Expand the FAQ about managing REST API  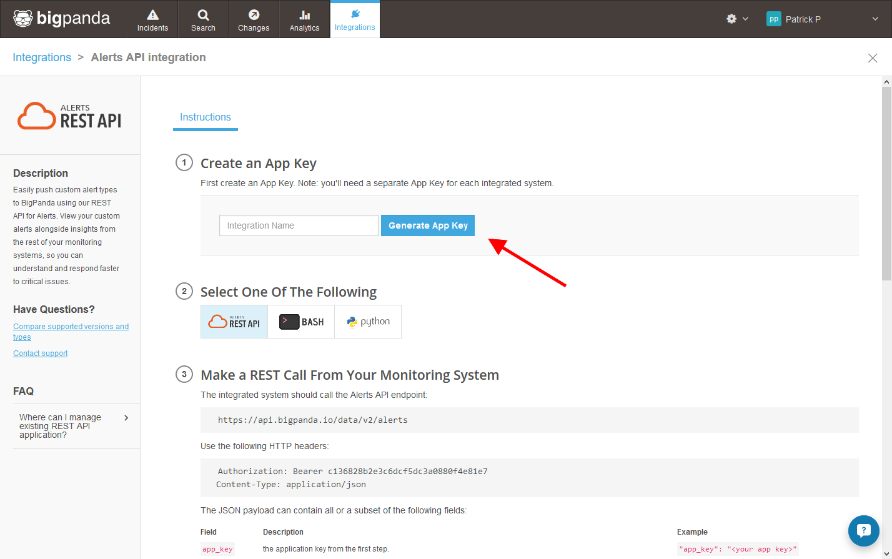pyautogui.click(x=74, y=426)
